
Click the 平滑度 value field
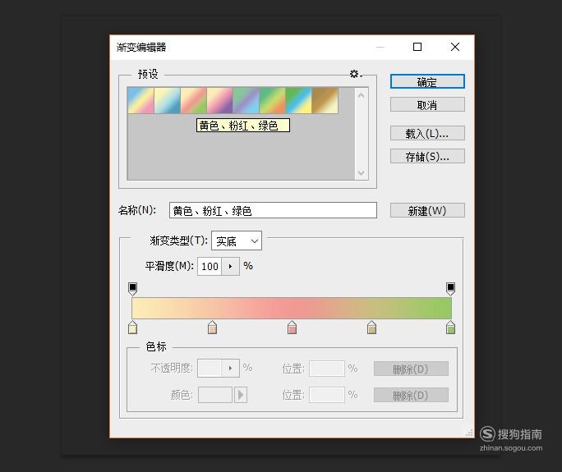pos(210,267)
